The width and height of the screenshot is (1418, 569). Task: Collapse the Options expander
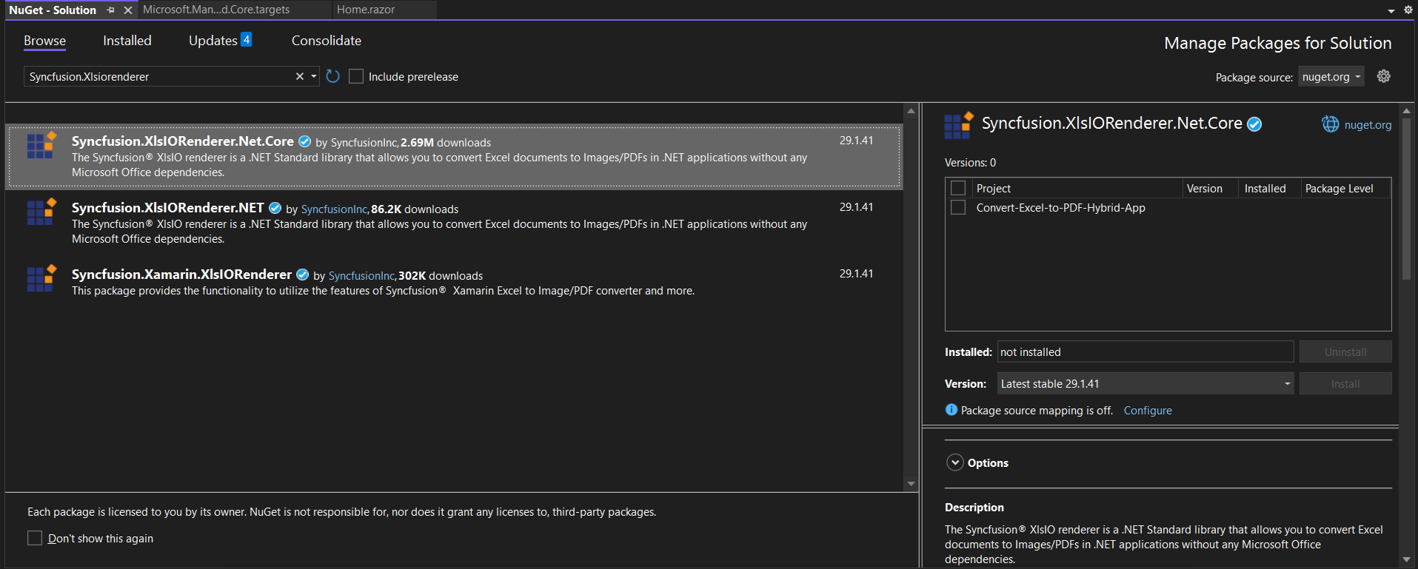point(955,462)
